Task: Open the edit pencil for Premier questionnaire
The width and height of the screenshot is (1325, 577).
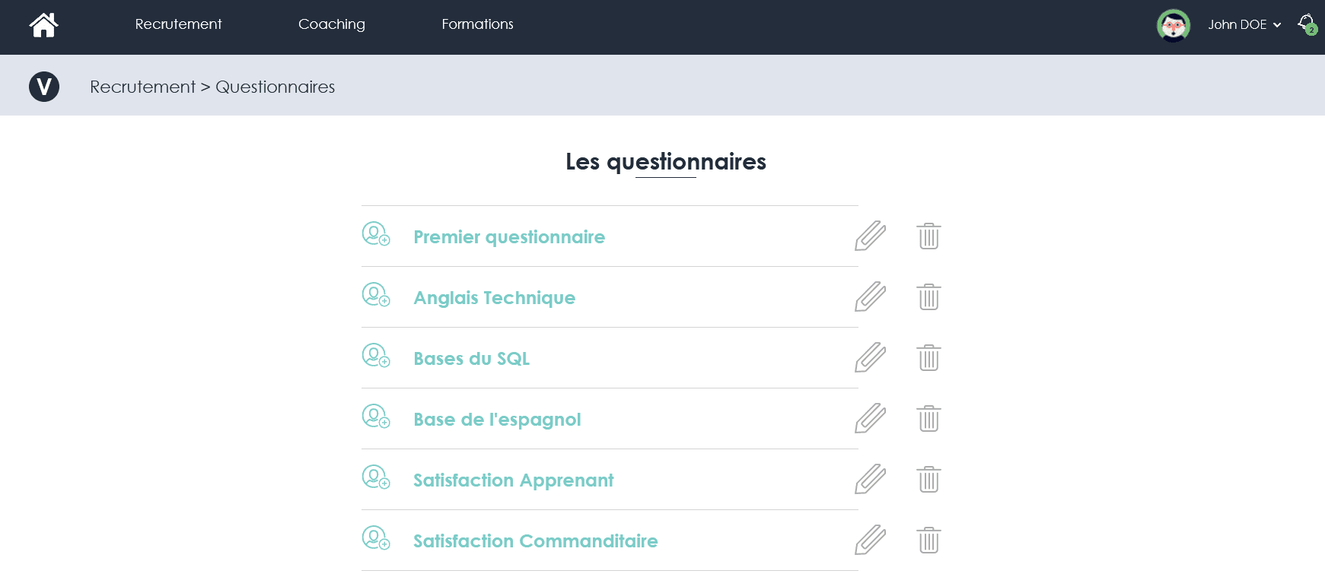Action: pos(870,236)
